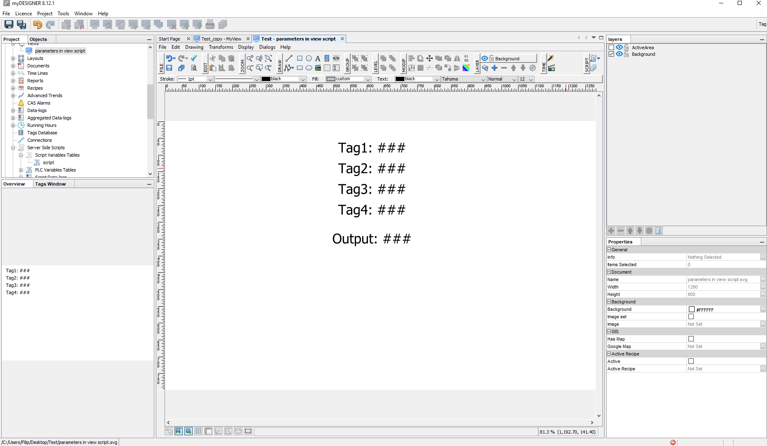Toggle the ActiveArea layer checkbox
Image resolution: width=767 pixels, height=446 pixels.
tap(611, 48)
